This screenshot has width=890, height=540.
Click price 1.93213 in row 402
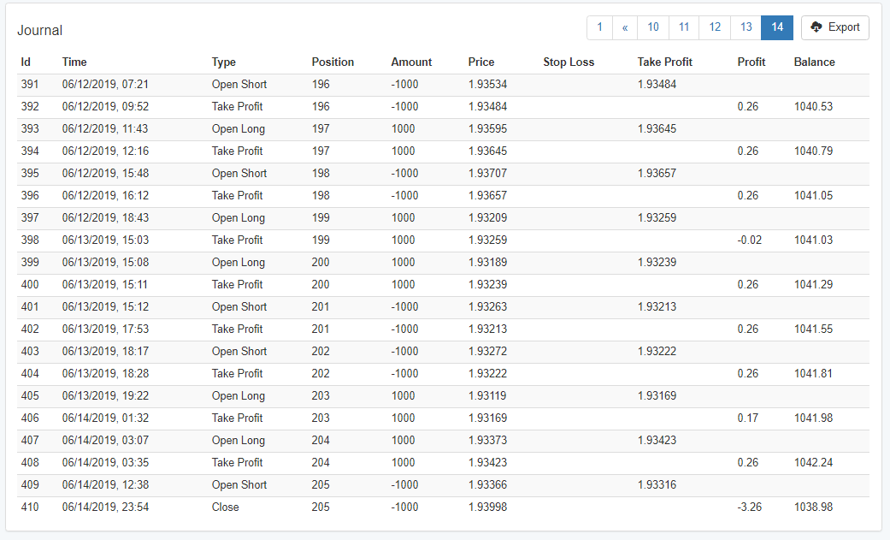pyautogui.click(x=487, y=329)
